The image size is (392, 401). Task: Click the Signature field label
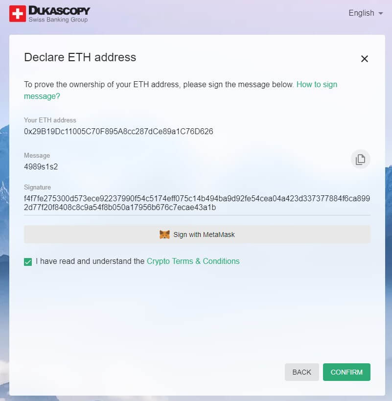click(37, 187)
